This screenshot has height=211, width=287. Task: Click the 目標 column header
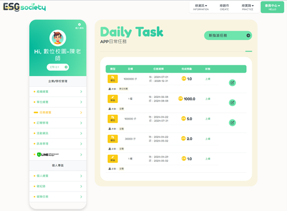pyautogui.click(x=130, y=69)
